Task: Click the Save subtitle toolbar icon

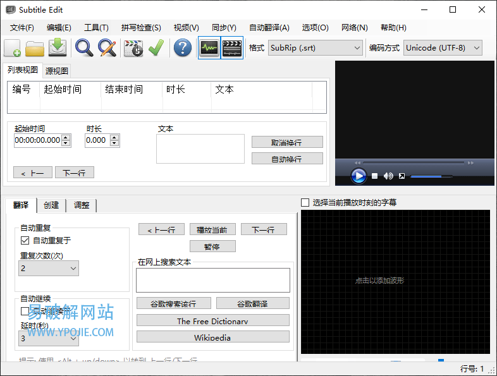Action: [x=58, y=48]
